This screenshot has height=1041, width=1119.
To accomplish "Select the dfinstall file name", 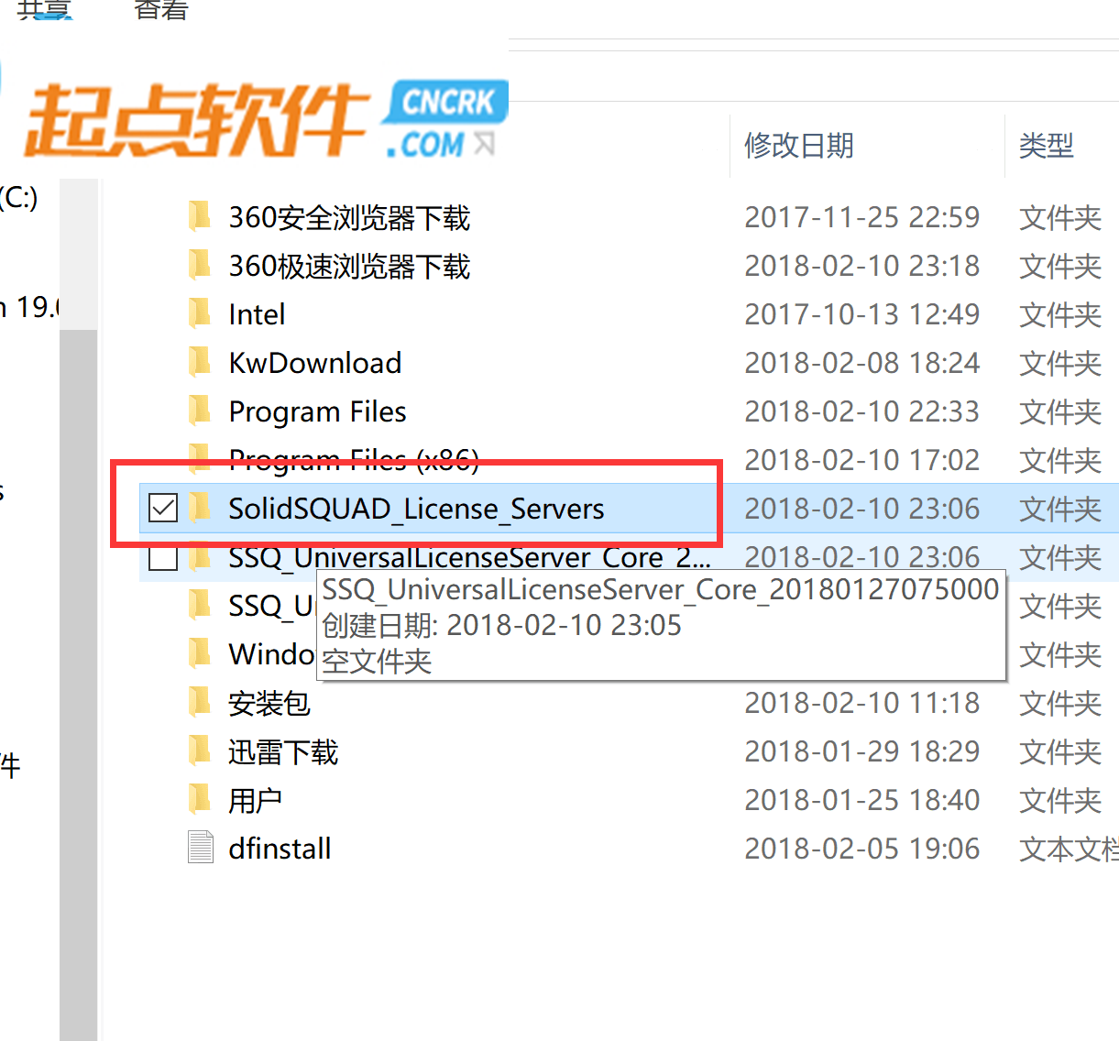I will tap(280, 849).
